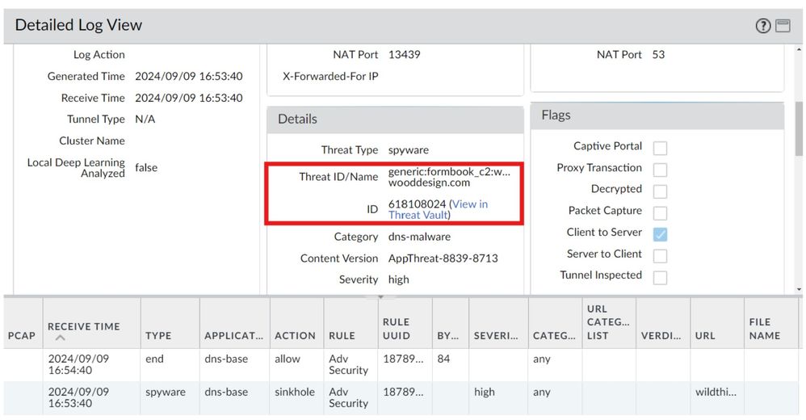Sort by the Receive Time column
The image size is (806, 420).
83,326
